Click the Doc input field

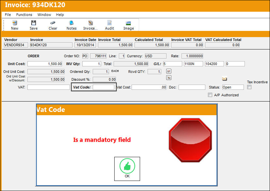click(x=192, y=87)
